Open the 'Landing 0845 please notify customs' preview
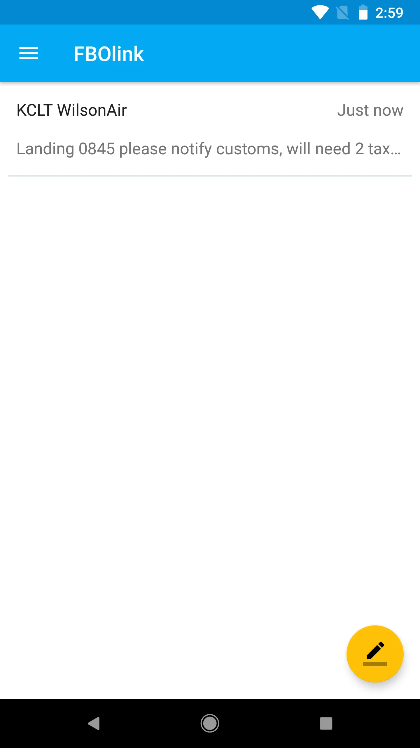Screen dimensions: 420x748 click(209, 149)
